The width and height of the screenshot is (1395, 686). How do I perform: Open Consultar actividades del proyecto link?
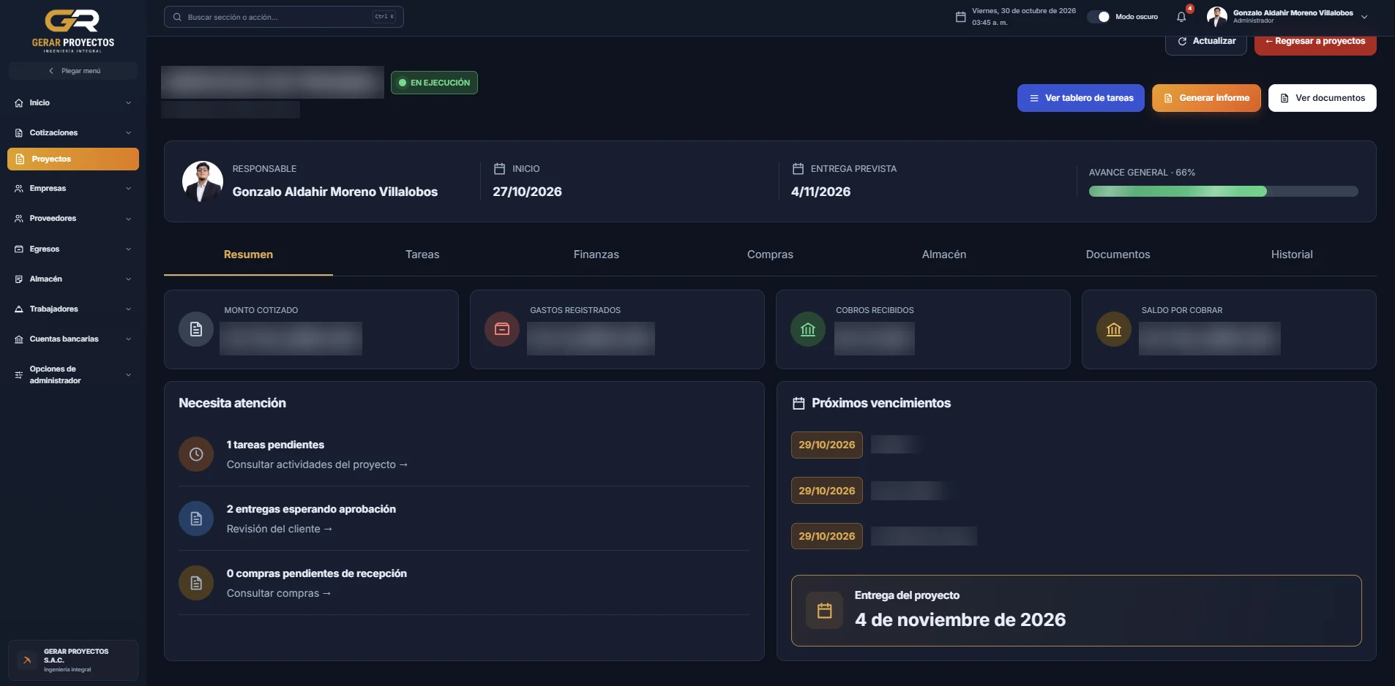(317, 464)
